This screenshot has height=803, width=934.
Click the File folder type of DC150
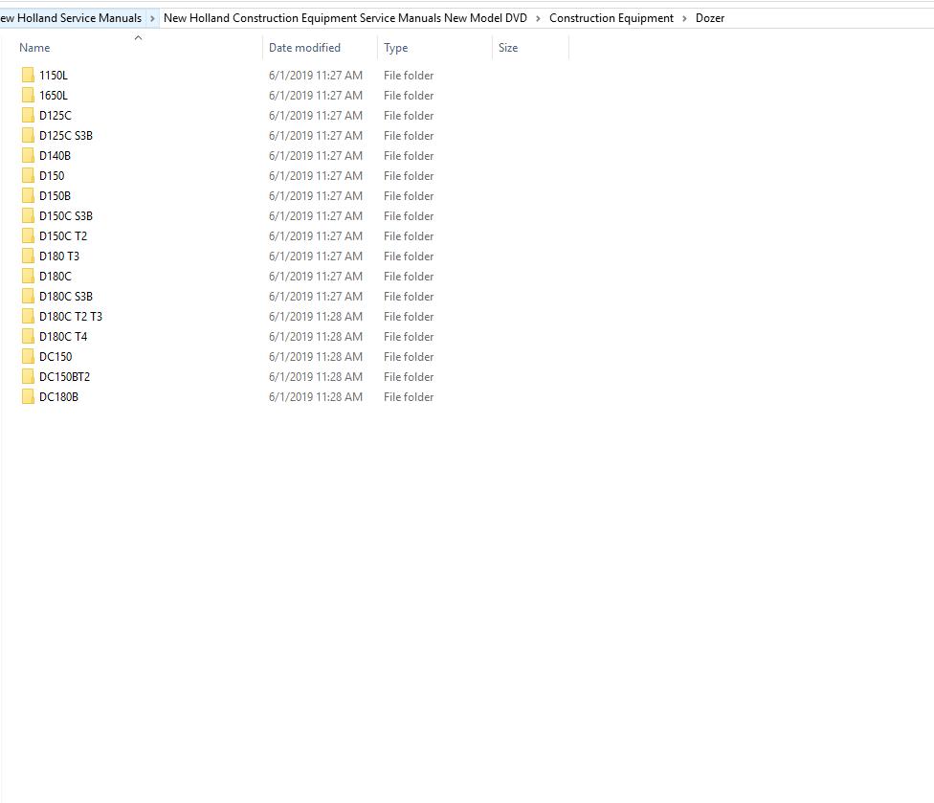409,357
